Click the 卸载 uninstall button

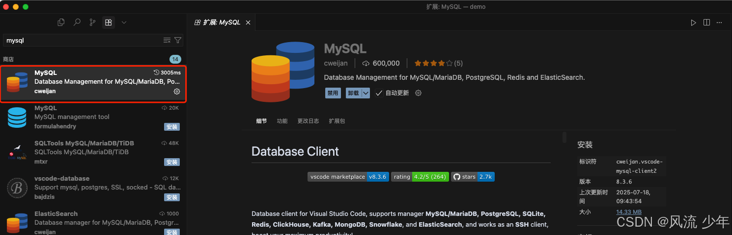353,93
